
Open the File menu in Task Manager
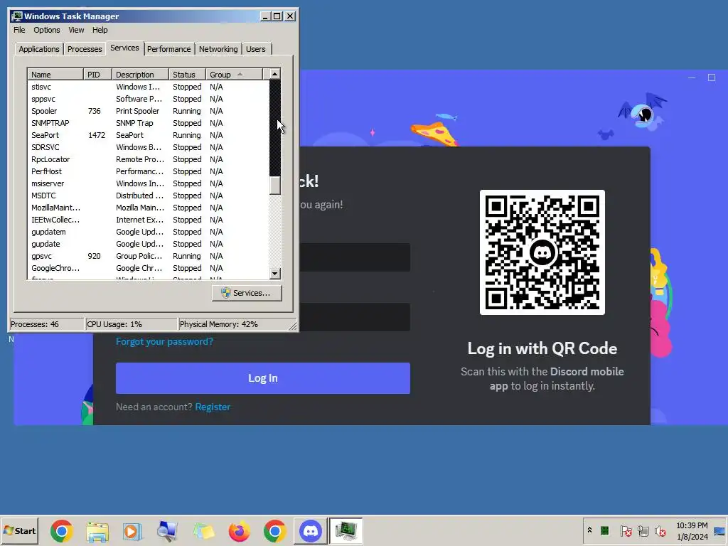pos(19,30)
